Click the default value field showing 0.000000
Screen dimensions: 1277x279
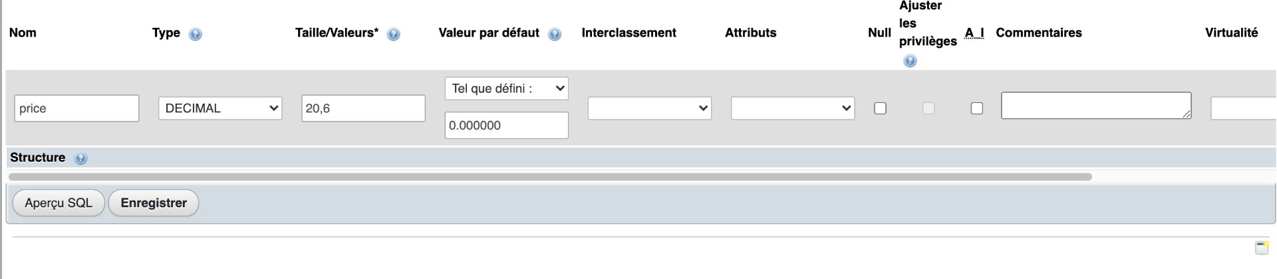click(x=506, y=126)
